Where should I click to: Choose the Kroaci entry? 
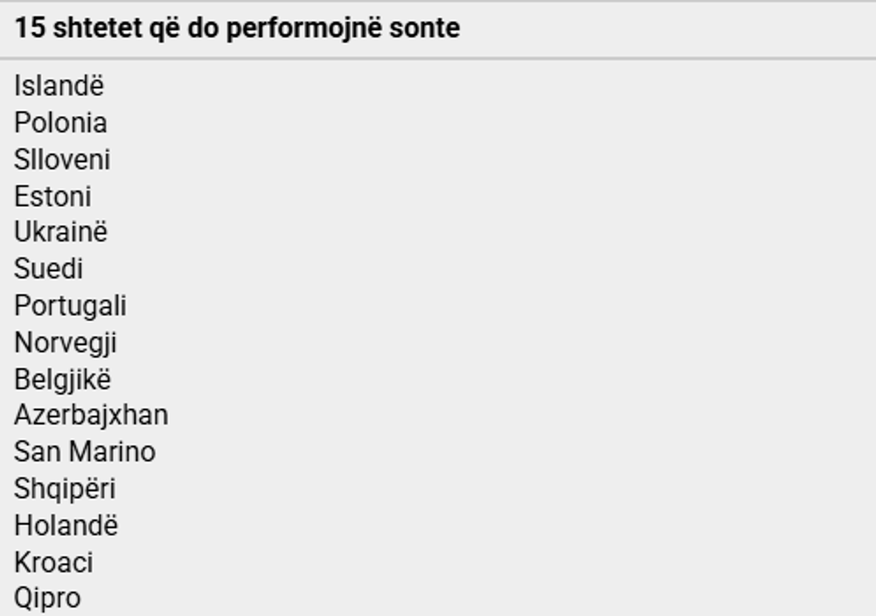(54, 562)
